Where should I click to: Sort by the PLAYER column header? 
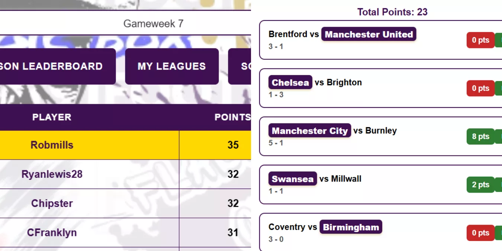(52, 117)
